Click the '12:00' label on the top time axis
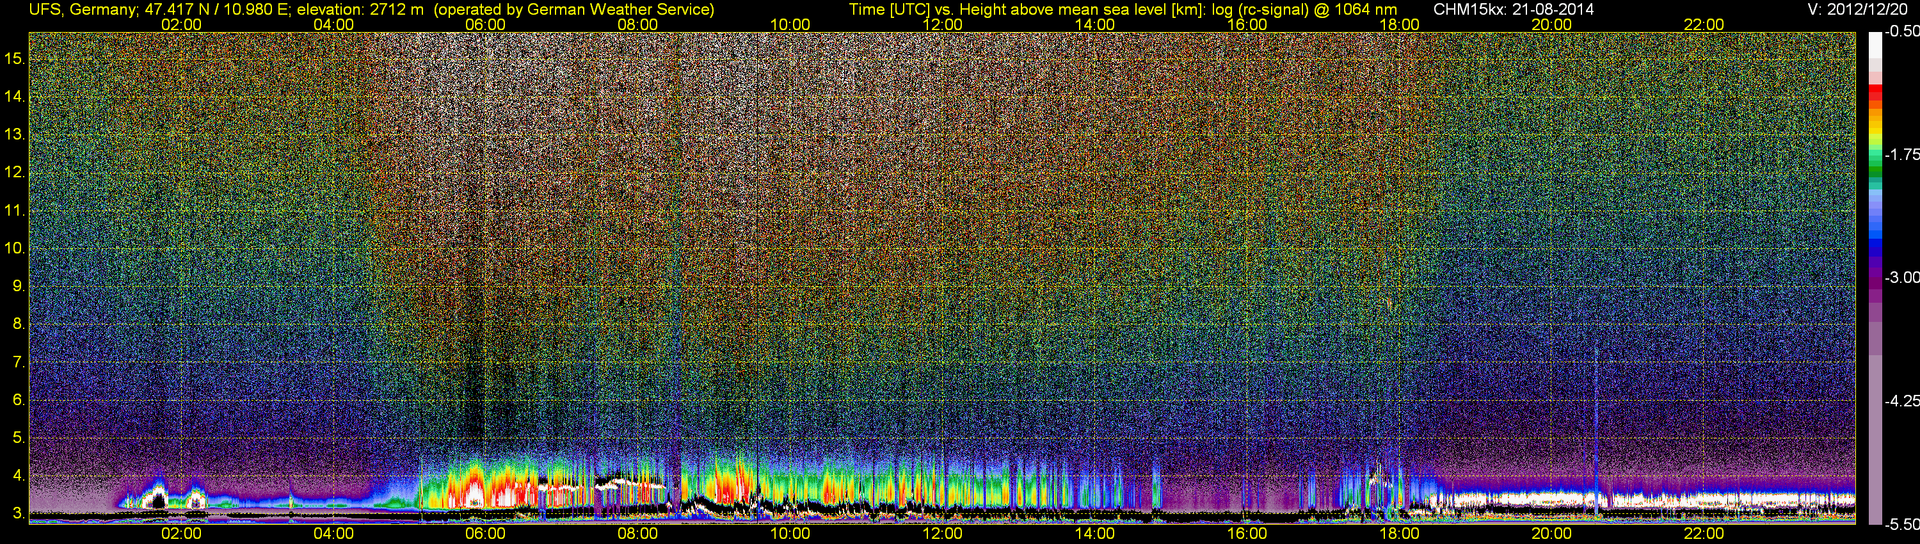The width and height of the screenshot is (1920, 544). [x=942, y=24]
